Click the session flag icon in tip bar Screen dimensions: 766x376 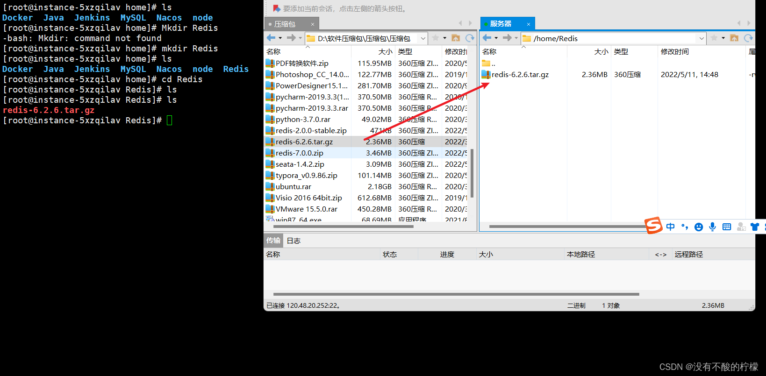click(277, 8)
